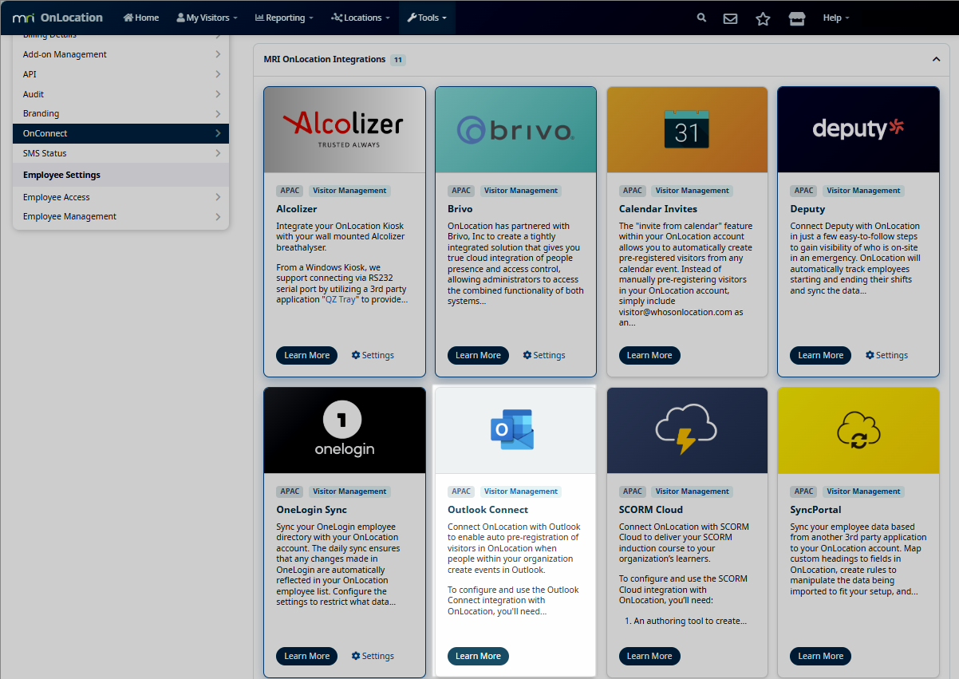Click the favorites star icon
This screenshot has width=959, height=679.
(763, 18)
